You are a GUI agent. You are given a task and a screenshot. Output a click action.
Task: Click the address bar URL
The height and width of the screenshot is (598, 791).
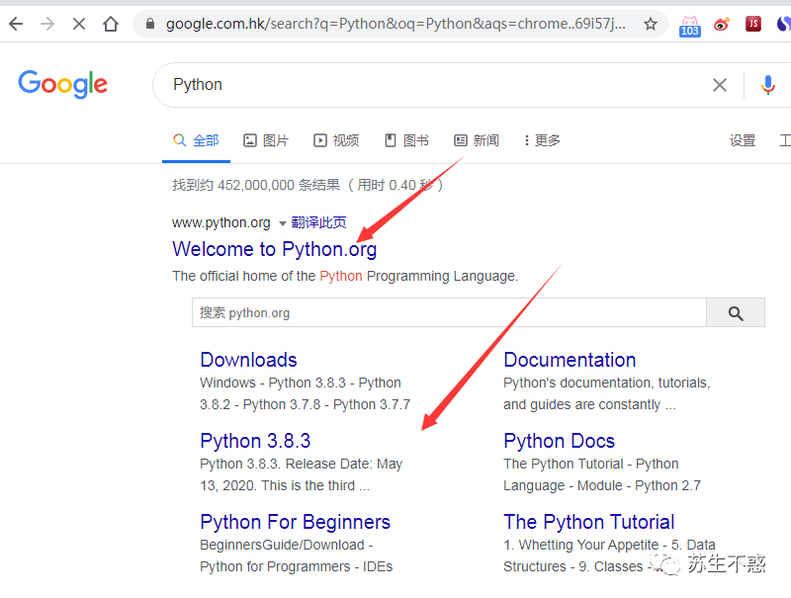pyautogui.click(x=396, y=24)
